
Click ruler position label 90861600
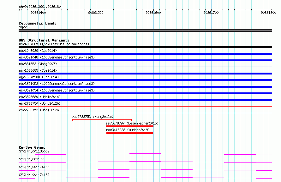pos(153,13)
